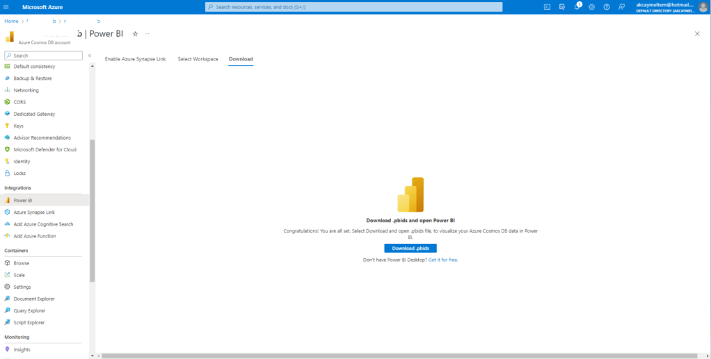The width and height of the screenshot is (711, 359).
Task: Open Document Explorer in sidebar
Action: pyautogui.click(x=34, y=299)
